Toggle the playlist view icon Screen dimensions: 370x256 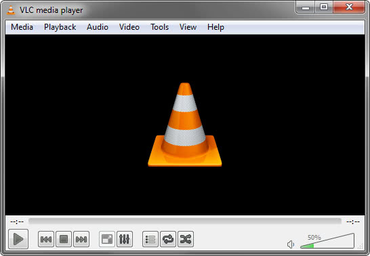pyautogui.click(x=150, y=239)
